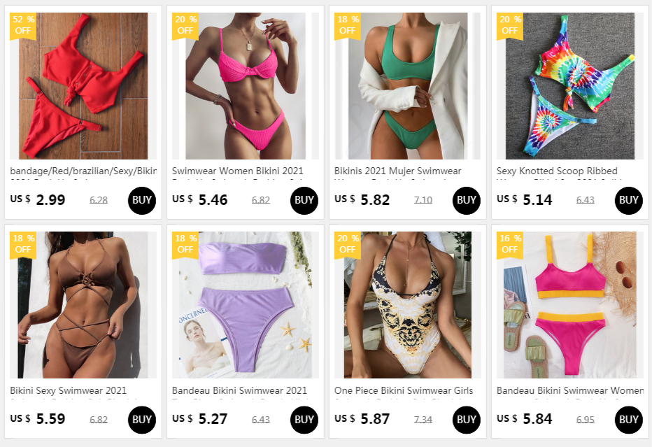Click the 16% OFF discount badge
Viewport: 652px width, 447px height.
click(510, 245)
